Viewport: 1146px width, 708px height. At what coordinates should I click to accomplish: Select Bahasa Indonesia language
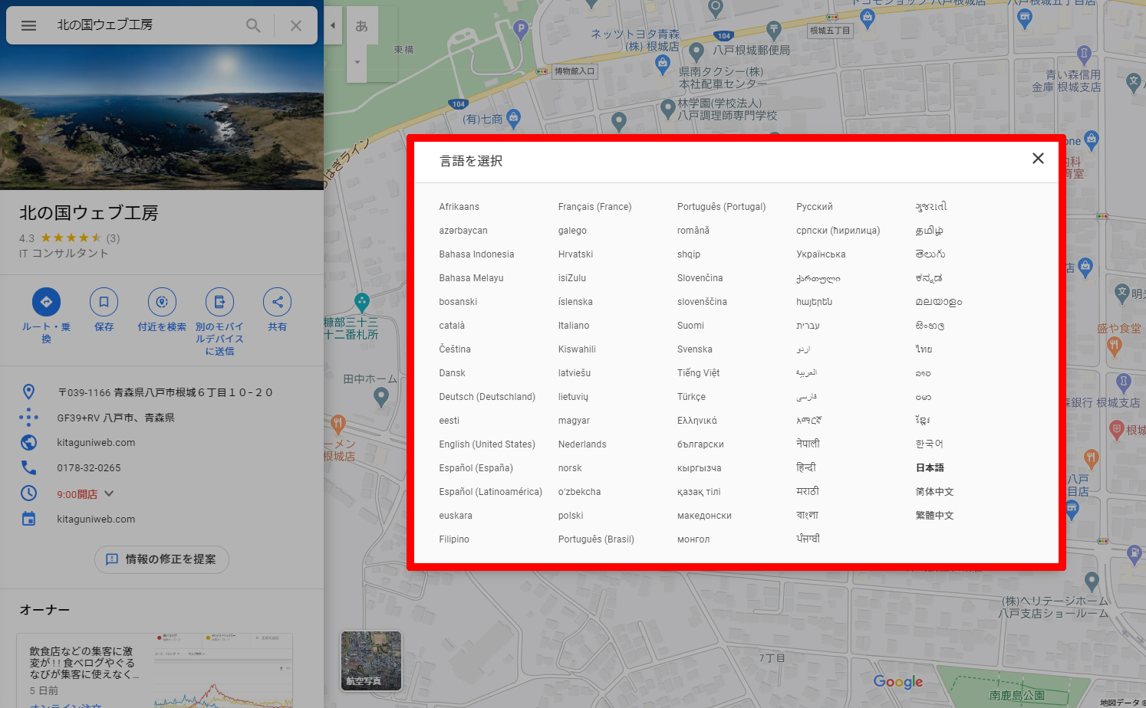click(x=476, y=254)
